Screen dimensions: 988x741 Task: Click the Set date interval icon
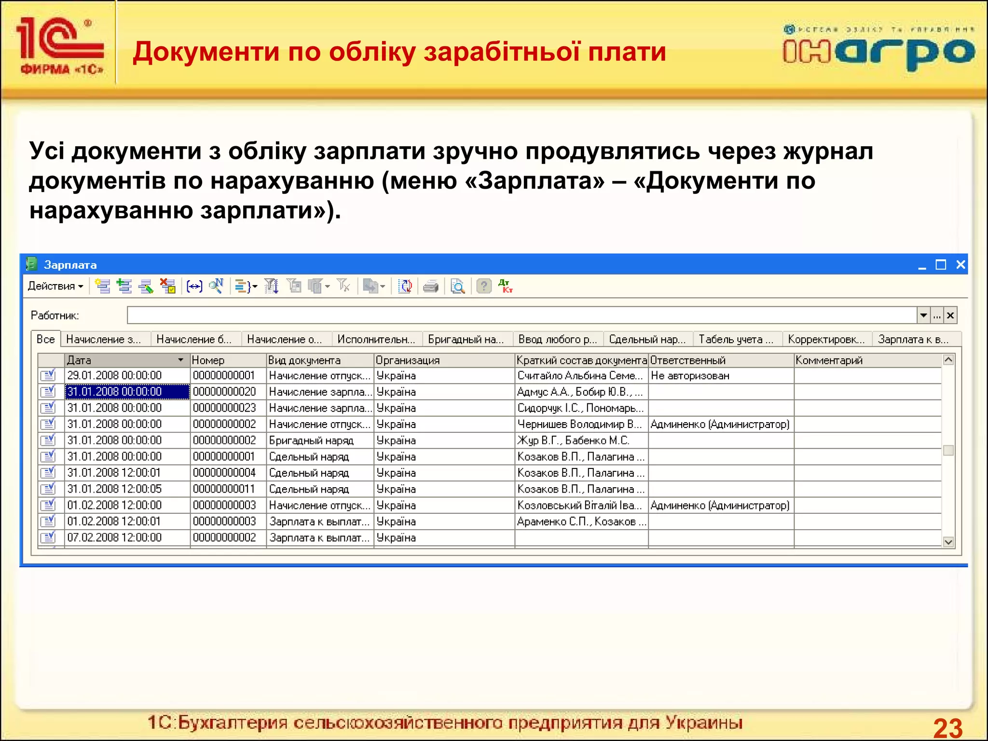pos(194,287)
